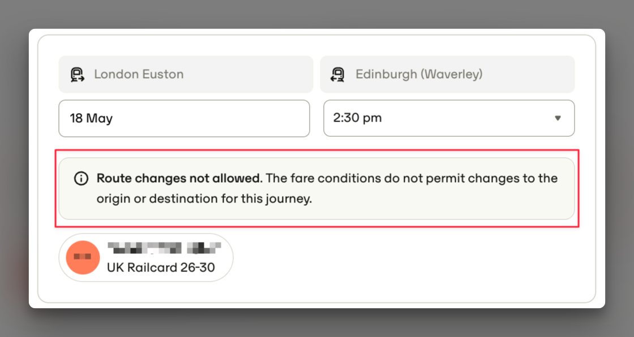Click the UK Railcard 26-30 label
The height and width of the screenshot is (337, 634).
click(161, 267)
